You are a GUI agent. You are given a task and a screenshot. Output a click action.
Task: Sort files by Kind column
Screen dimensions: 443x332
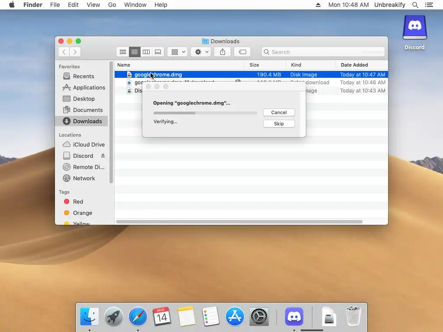tap(311, 65)
